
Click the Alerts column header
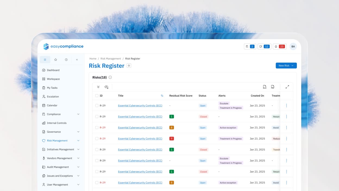point(222,96)
